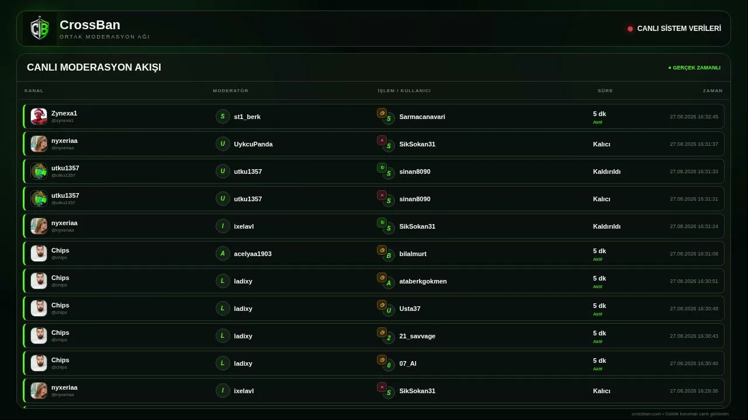
Task: Click the SÜRE column header
Action: click(x=605, y=91)
